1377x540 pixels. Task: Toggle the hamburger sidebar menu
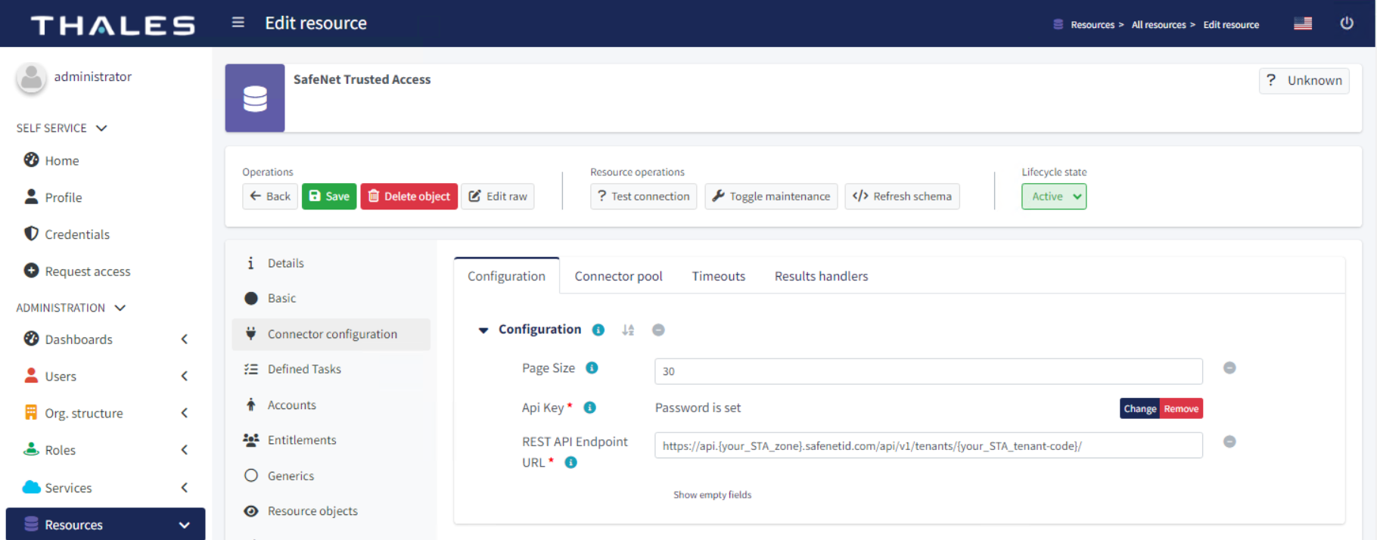pos(238,23)
